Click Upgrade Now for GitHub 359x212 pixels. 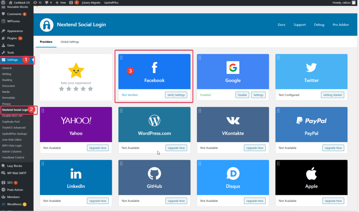176,201
